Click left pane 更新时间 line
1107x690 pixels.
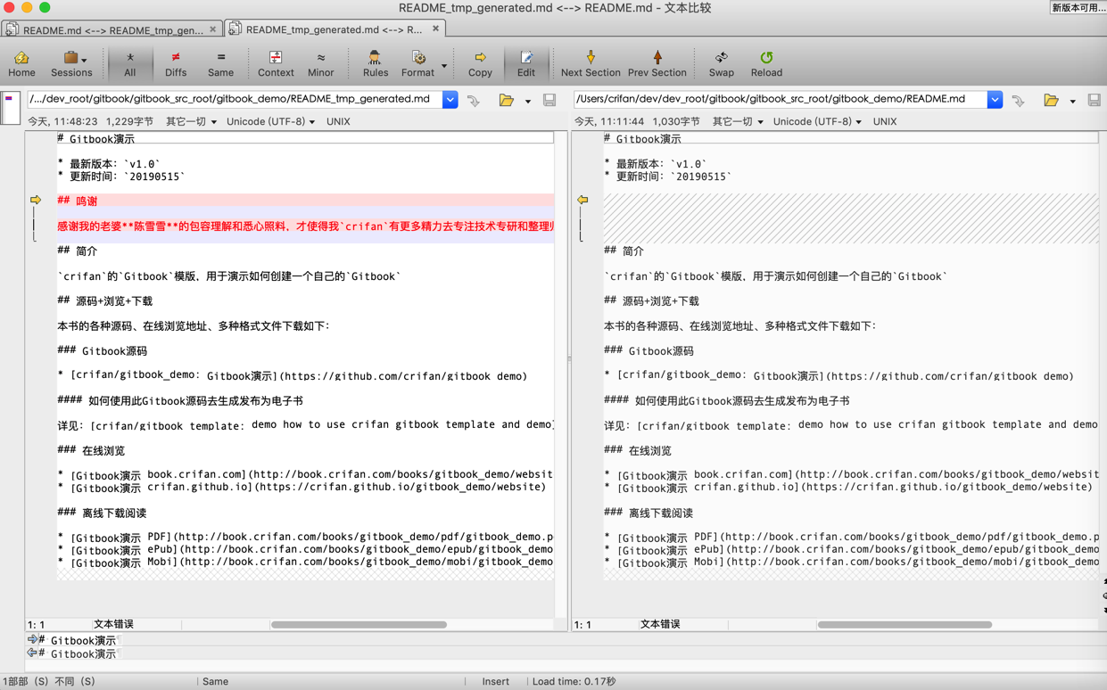pos(121,177)
